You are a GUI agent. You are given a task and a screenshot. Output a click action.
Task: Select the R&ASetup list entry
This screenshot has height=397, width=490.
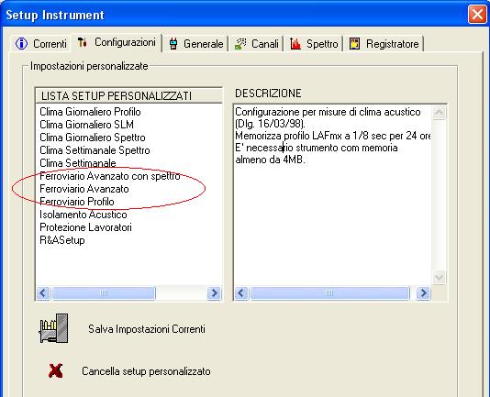pyautogui.click(x=62, y=240)
